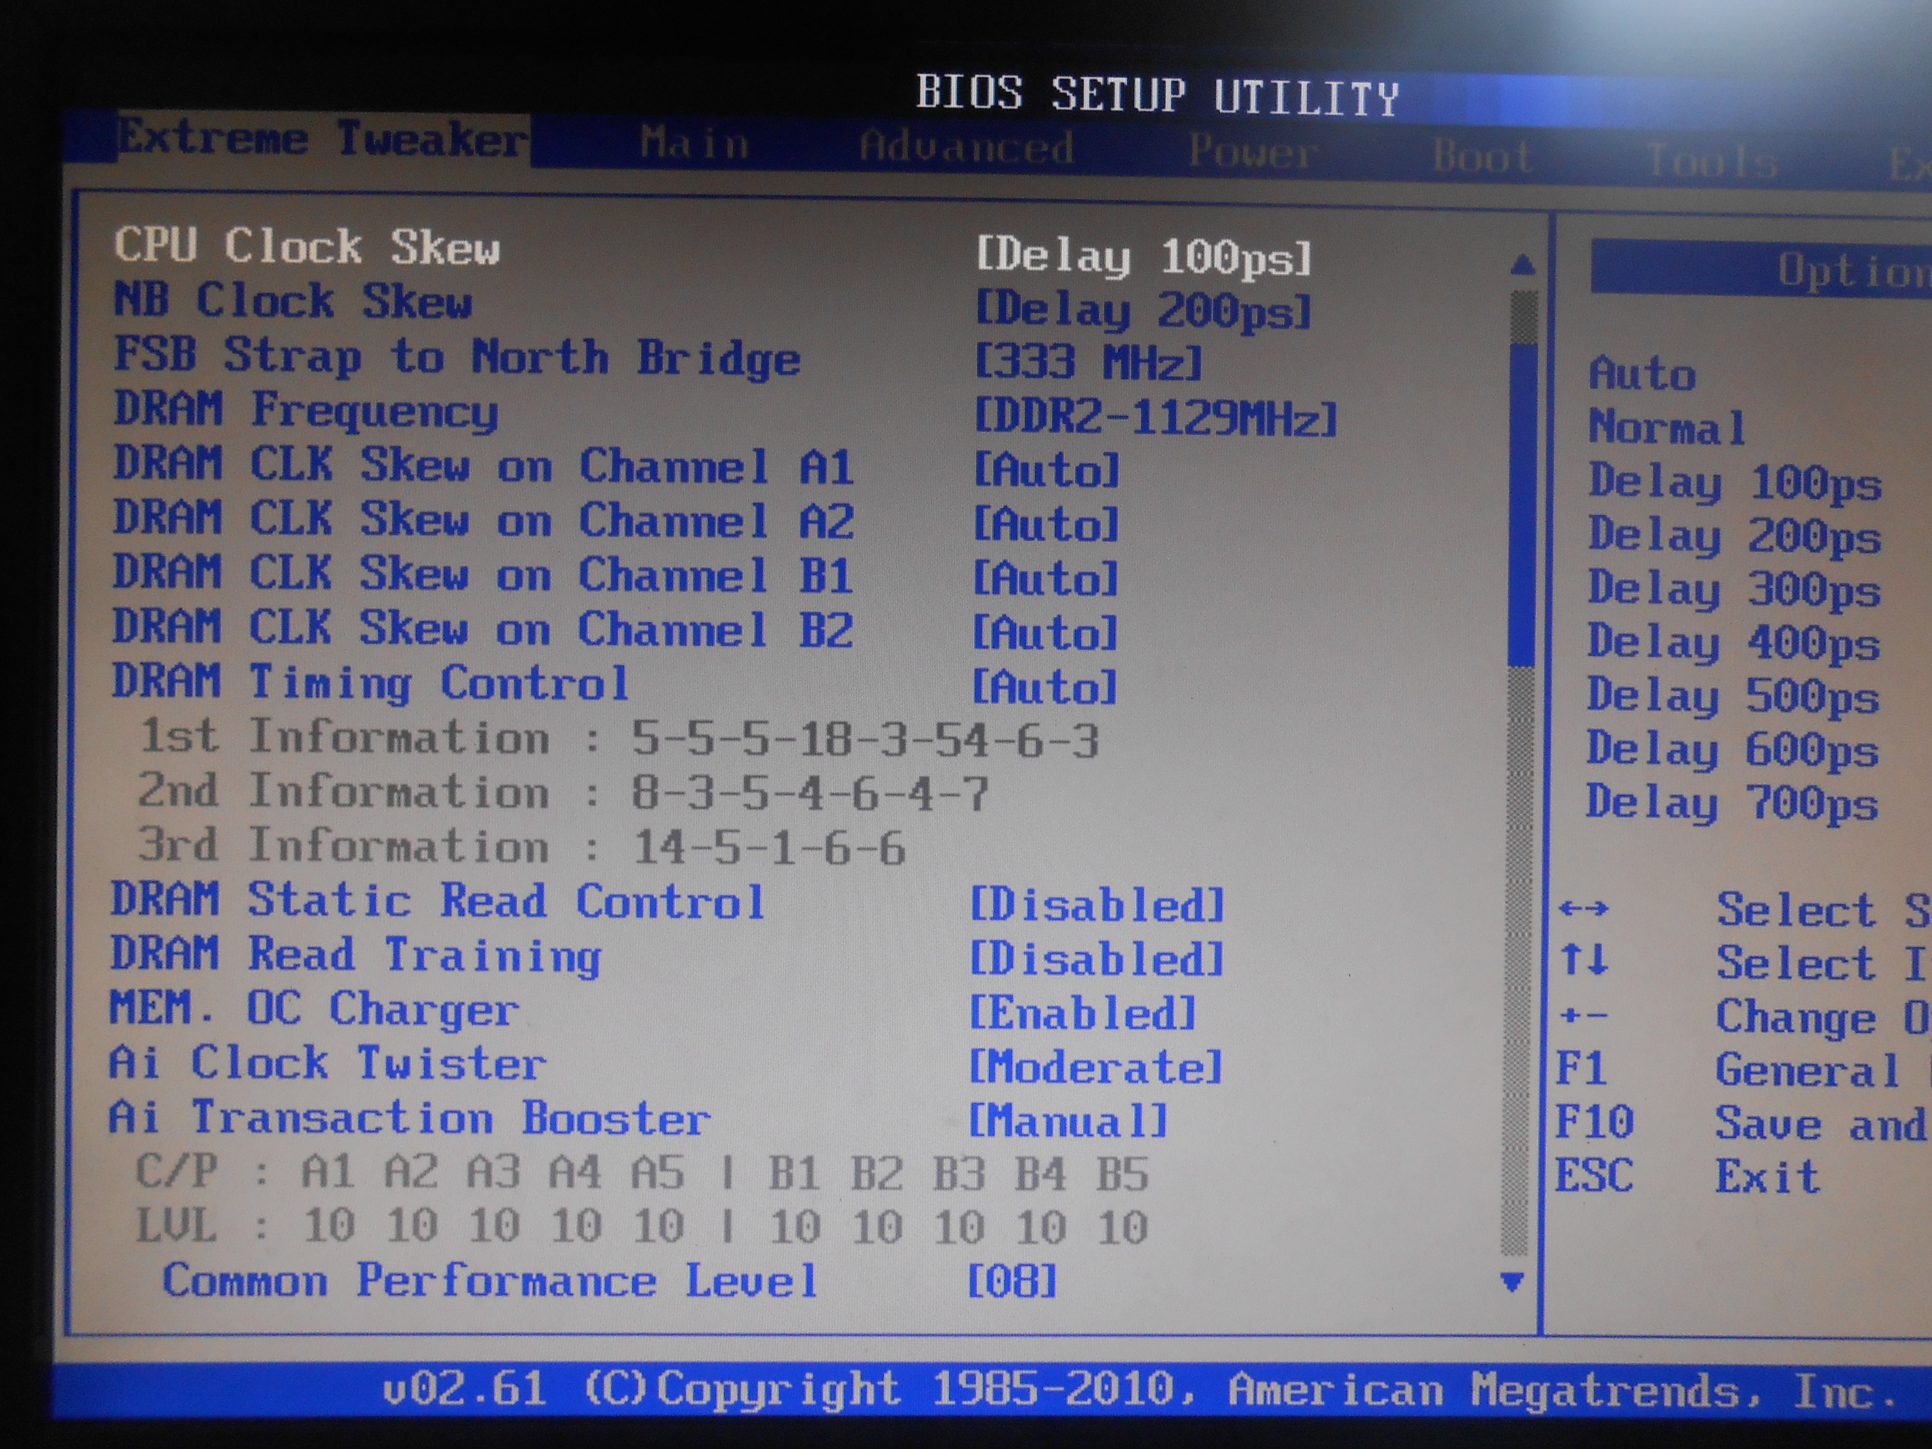Click the scroll down arrow icon
Viewport: 1932px width, 1449px height.
tap(1512, 1281)
